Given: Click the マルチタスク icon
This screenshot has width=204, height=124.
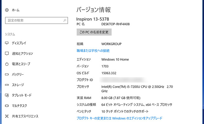Looking at the screenshot, I should click(7, 106).
